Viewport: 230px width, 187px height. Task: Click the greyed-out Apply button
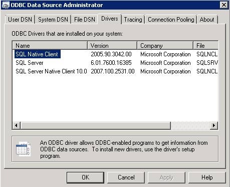pos(166,177)
